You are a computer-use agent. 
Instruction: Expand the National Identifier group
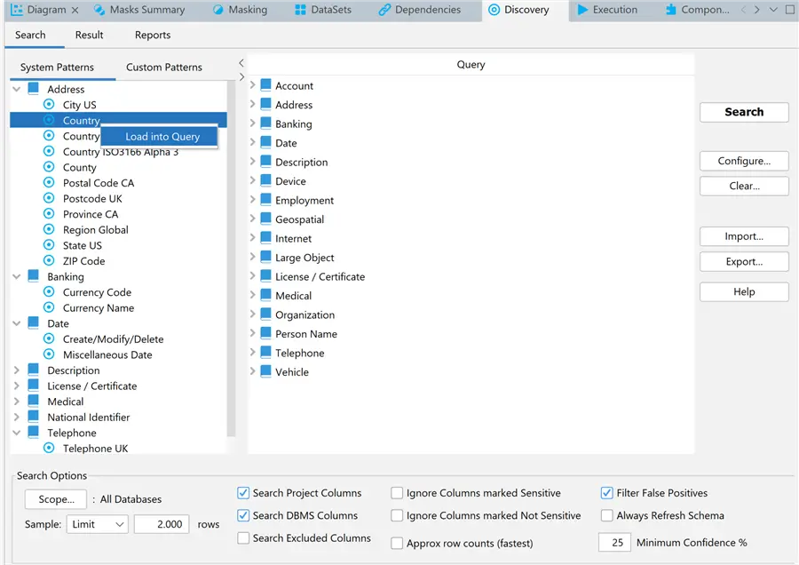(17, 418)
